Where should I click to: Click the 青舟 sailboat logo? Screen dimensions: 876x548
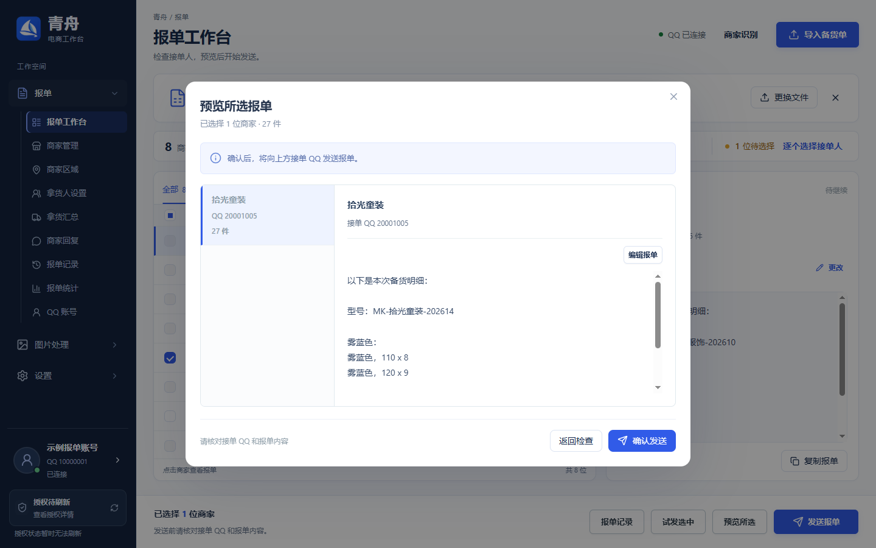tap(29, 29)
